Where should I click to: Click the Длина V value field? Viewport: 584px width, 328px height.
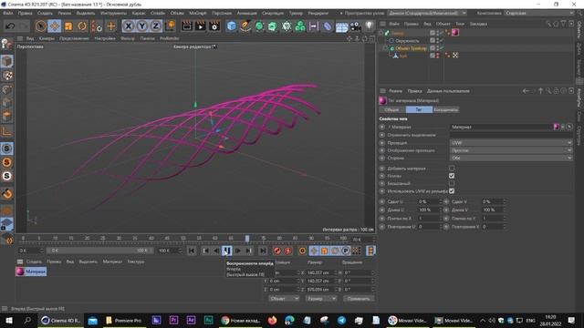pyautogui.click(x=493, y=210)
